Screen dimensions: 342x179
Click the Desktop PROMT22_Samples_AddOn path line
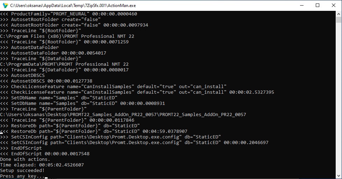click(123, 114)
